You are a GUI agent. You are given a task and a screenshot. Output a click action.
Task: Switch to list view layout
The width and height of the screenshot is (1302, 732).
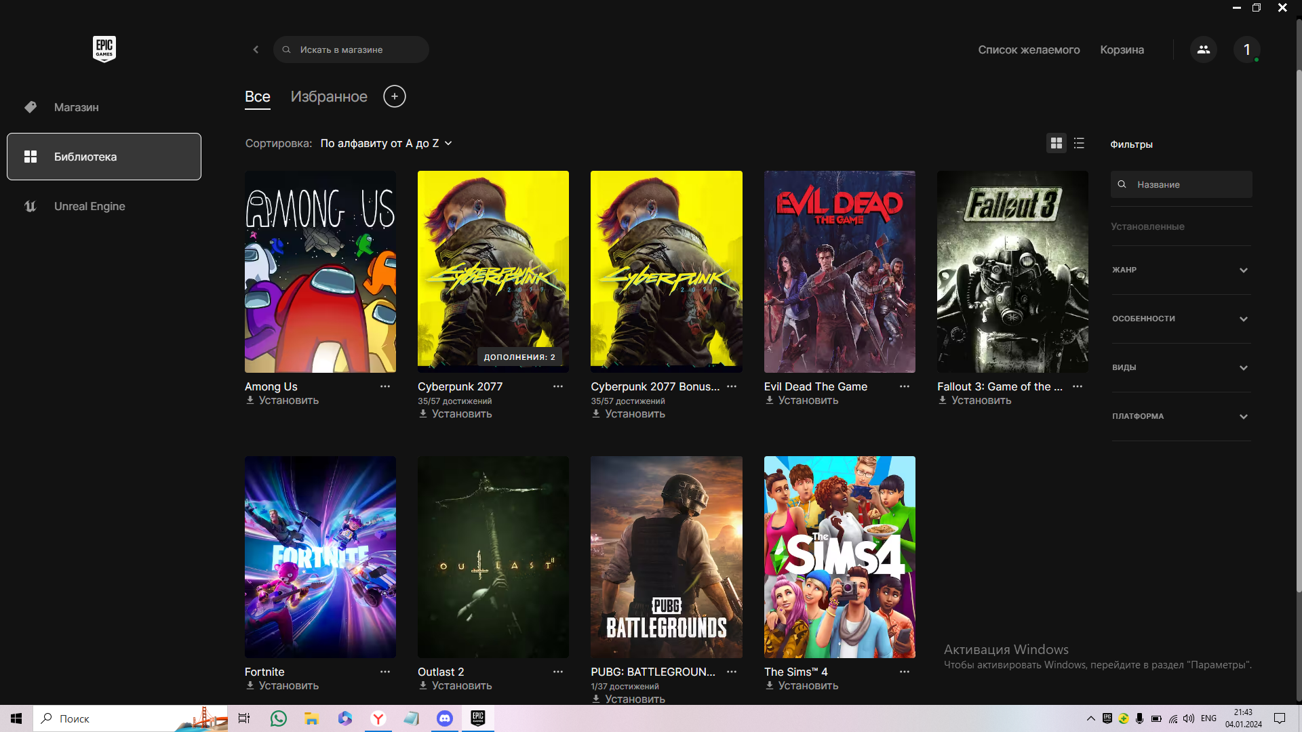[1079, 143]
